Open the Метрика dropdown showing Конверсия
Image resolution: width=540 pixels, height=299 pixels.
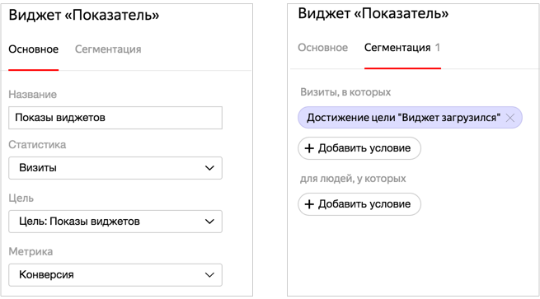pyautogui.click(x=115, y=275)
